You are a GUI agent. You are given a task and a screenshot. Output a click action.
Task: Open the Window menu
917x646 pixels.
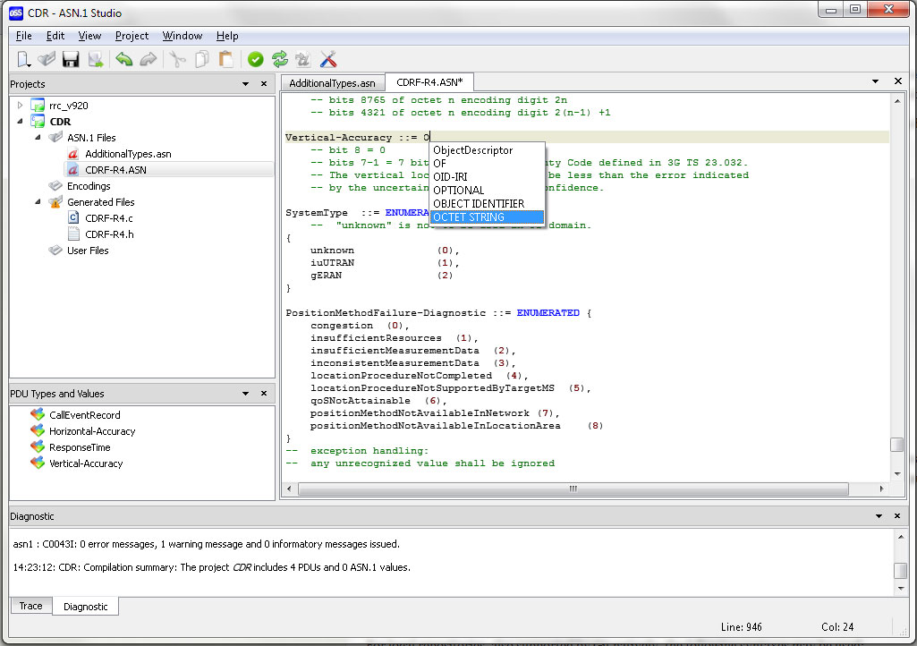tap(183, 36)
